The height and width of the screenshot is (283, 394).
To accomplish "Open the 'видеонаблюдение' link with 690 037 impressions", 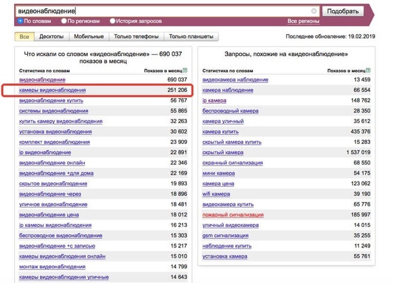I will point(42,80).
